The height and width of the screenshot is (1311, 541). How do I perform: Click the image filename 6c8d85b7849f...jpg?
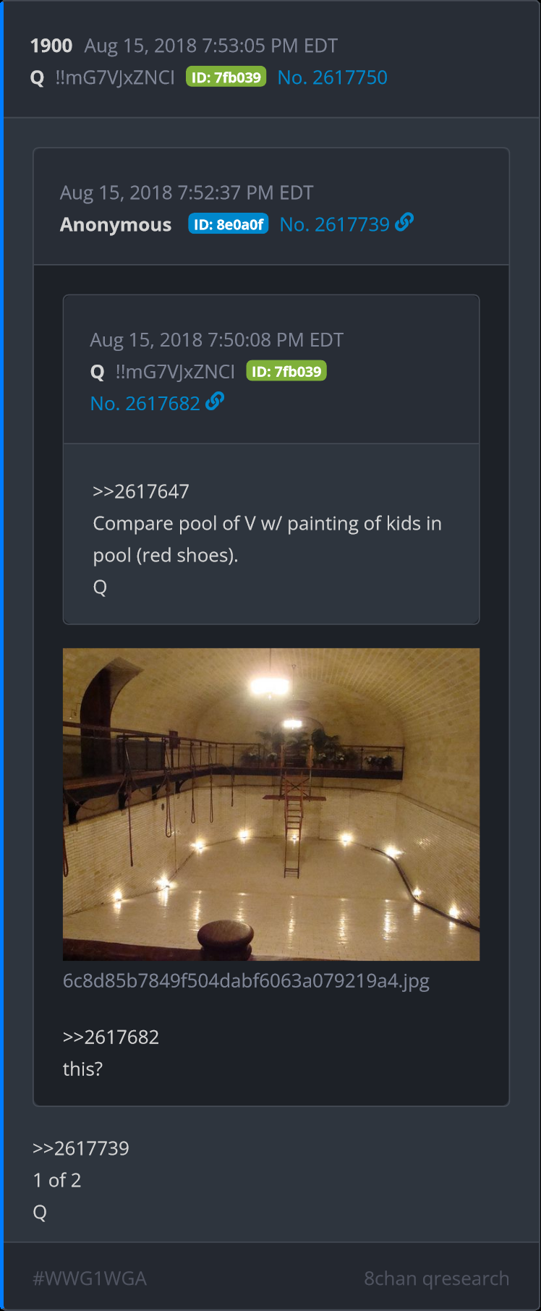point(246,980)
